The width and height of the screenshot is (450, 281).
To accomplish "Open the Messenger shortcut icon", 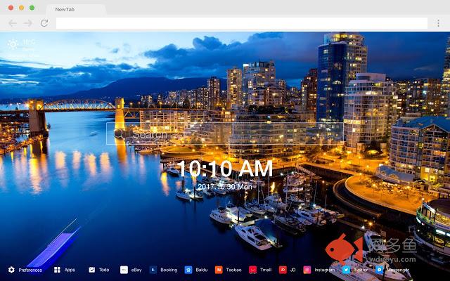I will tap(379, 270).
